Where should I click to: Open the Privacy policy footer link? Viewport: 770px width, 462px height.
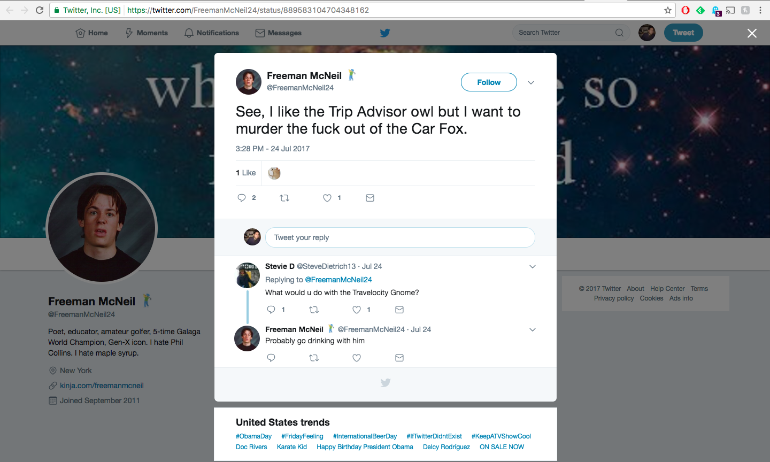pyautogui.click(x=614, y=298)
